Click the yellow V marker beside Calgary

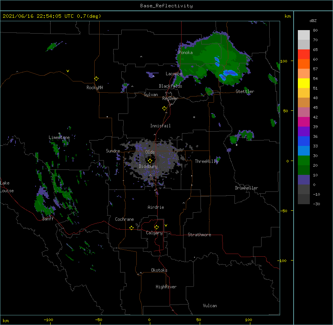(166, 225)
